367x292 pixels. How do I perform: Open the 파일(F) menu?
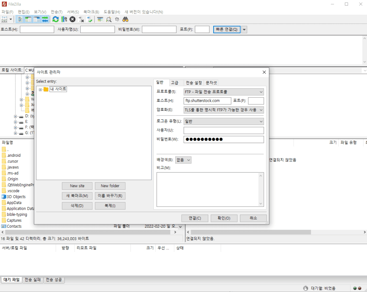(x=8, y=12)
